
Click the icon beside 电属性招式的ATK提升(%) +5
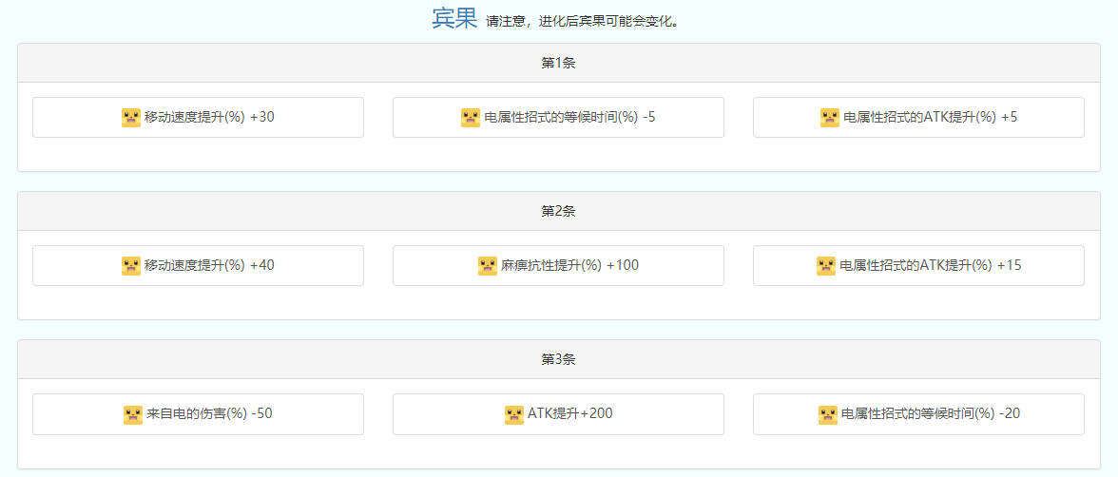click(830, 118)
